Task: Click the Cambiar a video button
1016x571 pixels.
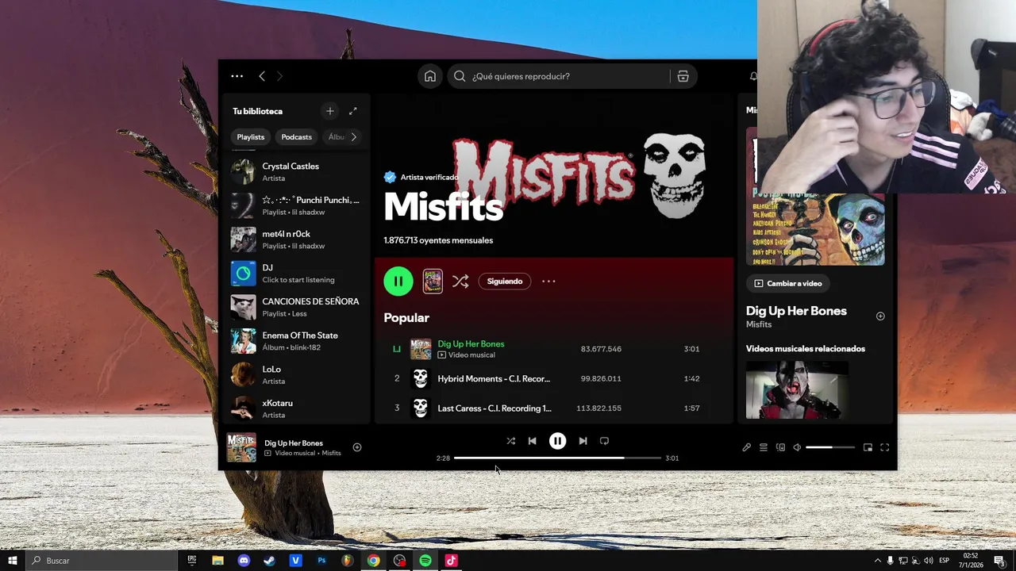Action: point(788,283)
